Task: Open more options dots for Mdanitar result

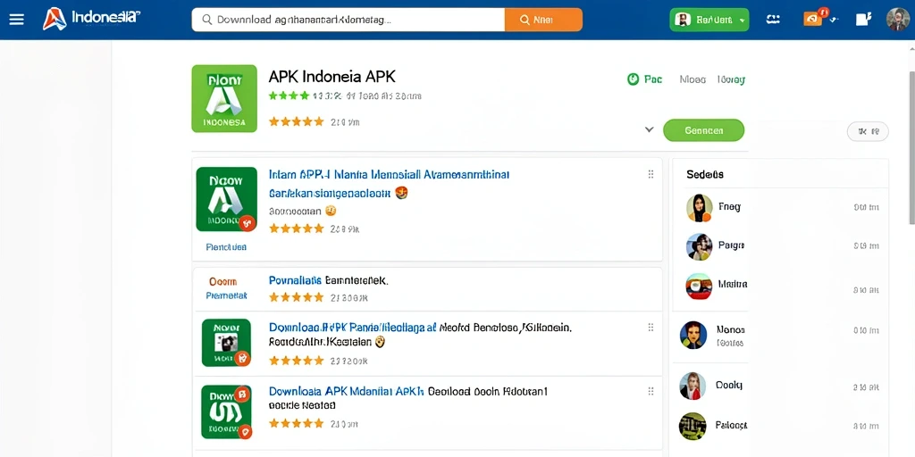Action: pyautogui.click(x=651, y=391)
